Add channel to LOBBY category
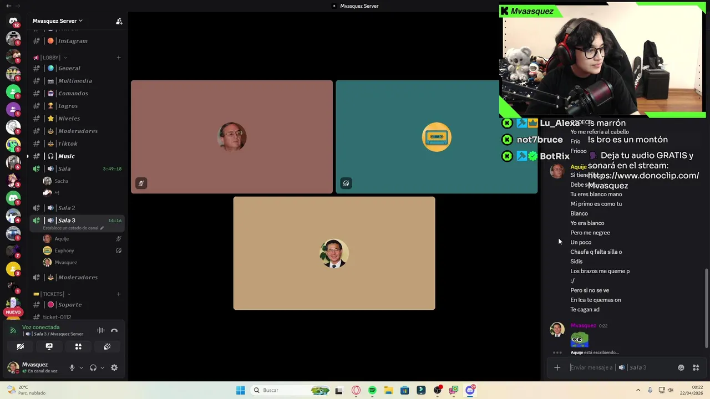This screenshot has width=710, height=399. [x=119, y=58]
